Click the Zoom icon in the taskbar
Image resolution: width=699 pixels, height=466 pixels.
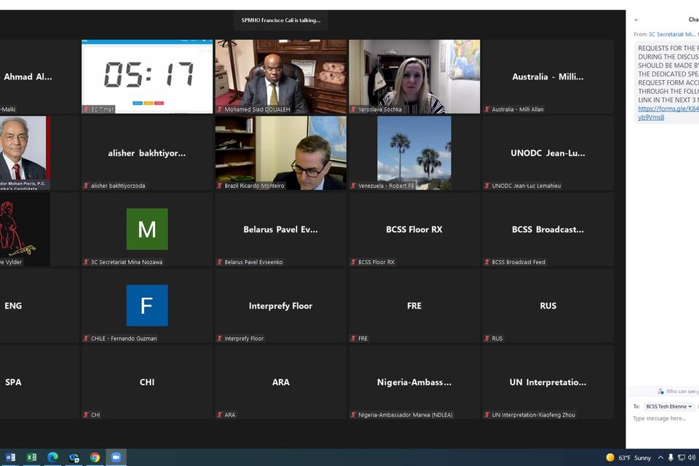(x=116, y=457)
